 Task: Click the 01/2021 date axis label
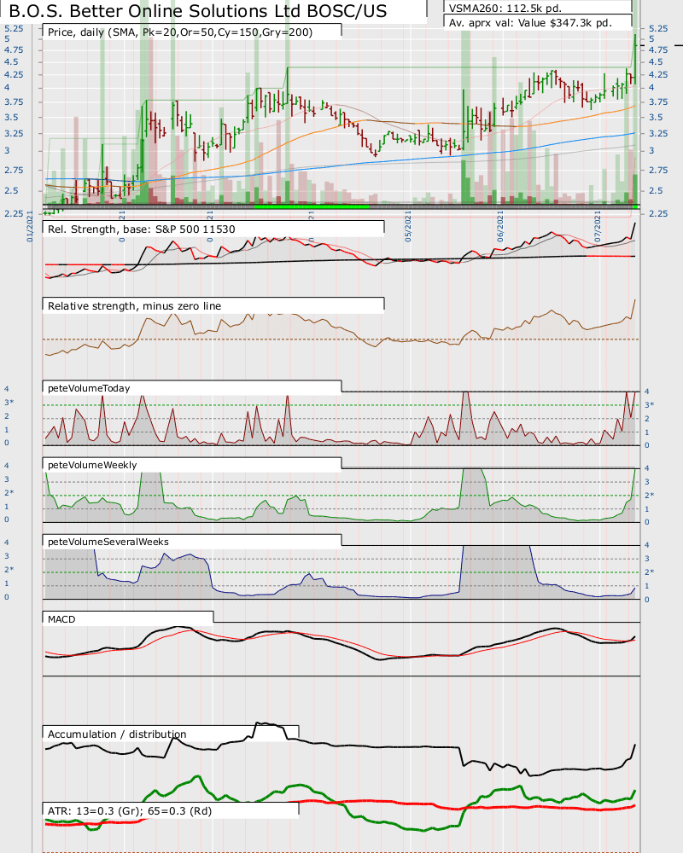pyautogui.click(x=30, y=227)
